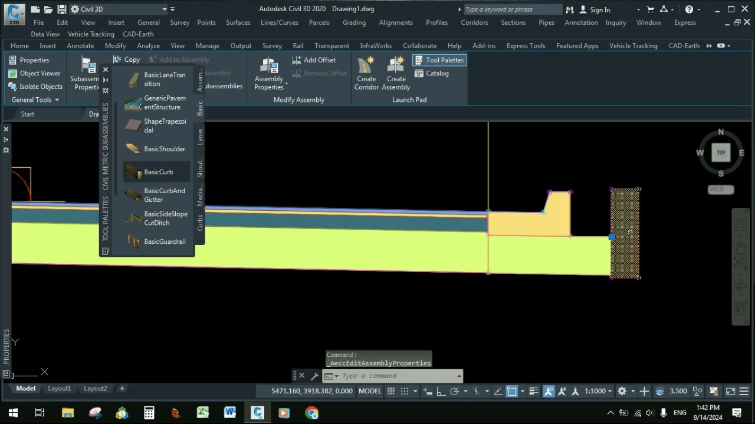The image size is (755, 424).
Task: Open the Surfaces menu
Action: coord(238,22)
